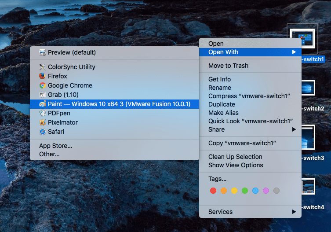Choose Open in the context menu
331x232 pixels.
click(x=250, y=44)
